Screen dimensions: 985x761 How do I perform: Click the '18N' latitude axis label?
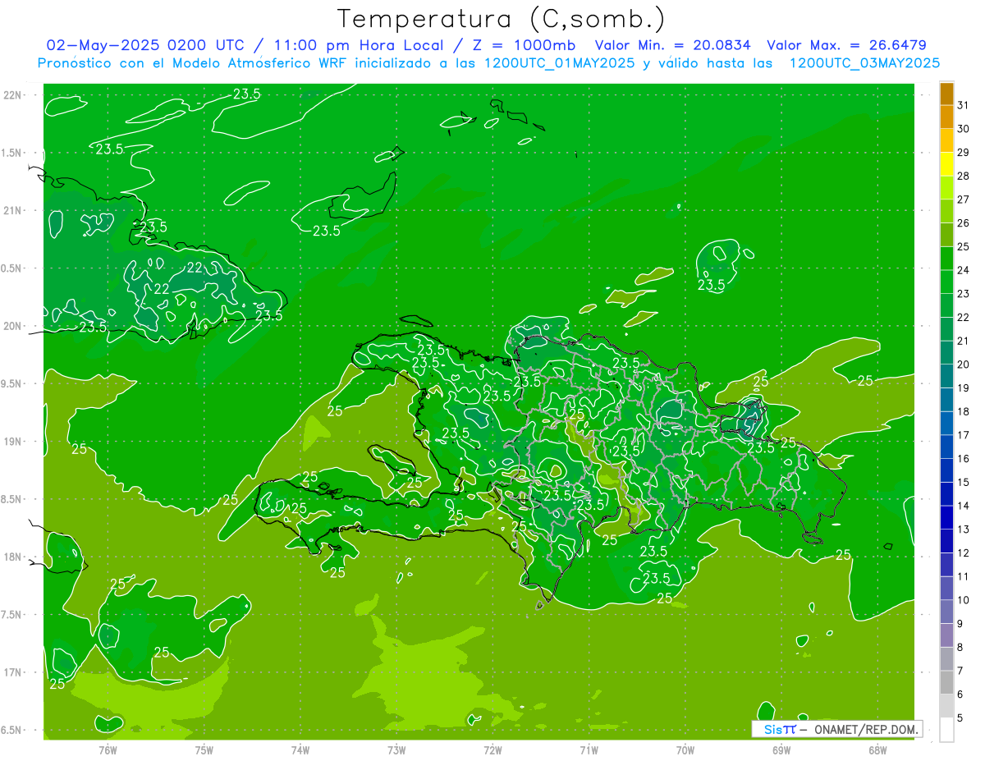pos(12,557)
